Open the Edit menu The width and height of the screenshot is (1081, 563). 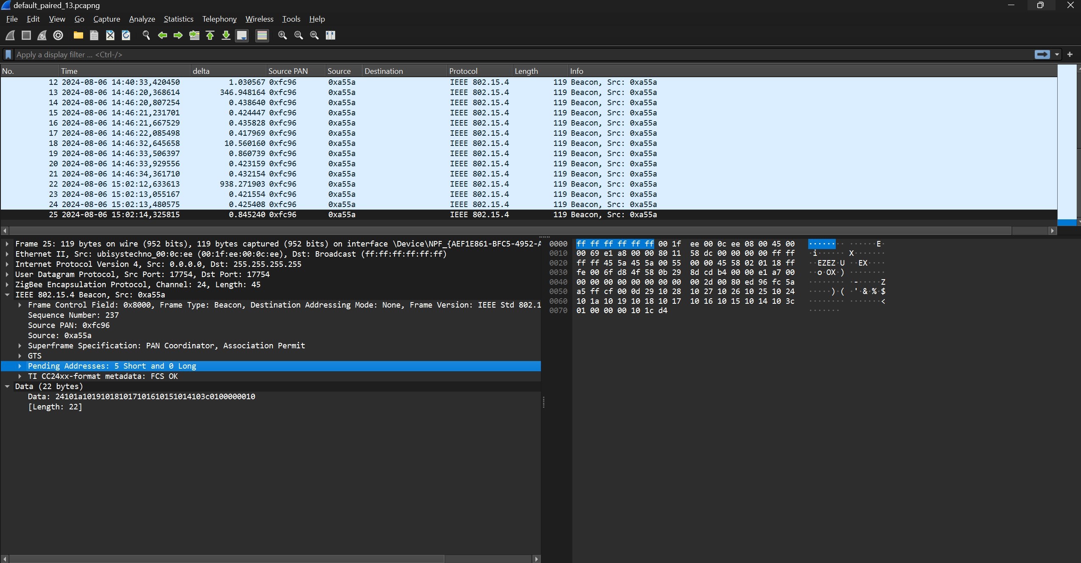33,19
